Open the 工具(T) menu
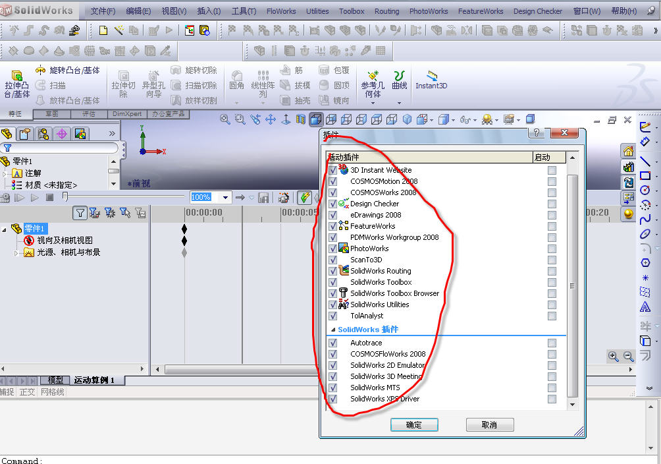 (x=244, y=11)
